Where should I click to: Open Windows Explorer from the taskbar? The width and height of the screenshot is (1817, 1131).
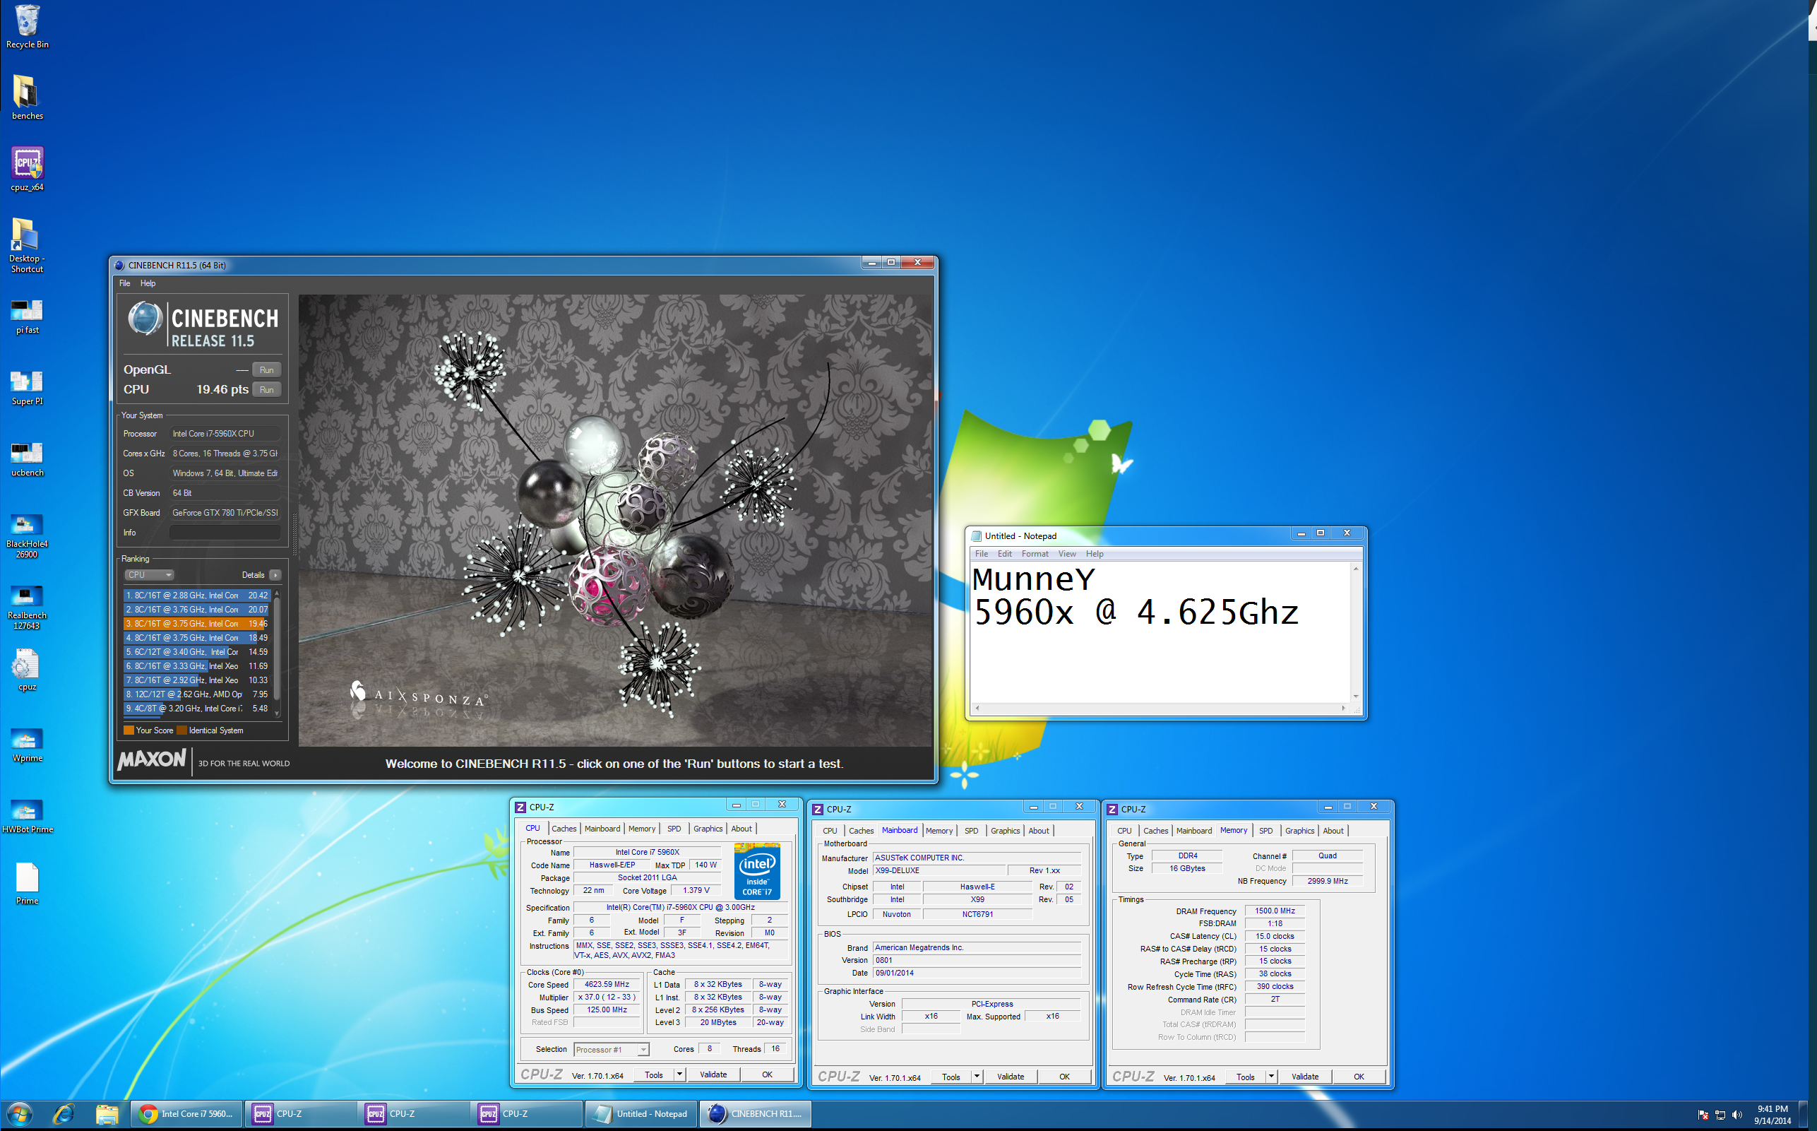(x=106, y=1114)
